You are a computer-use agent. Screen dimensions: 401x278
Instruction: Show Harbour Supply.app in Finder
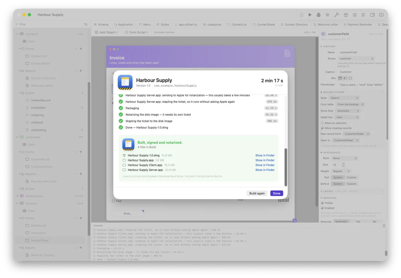265,160
